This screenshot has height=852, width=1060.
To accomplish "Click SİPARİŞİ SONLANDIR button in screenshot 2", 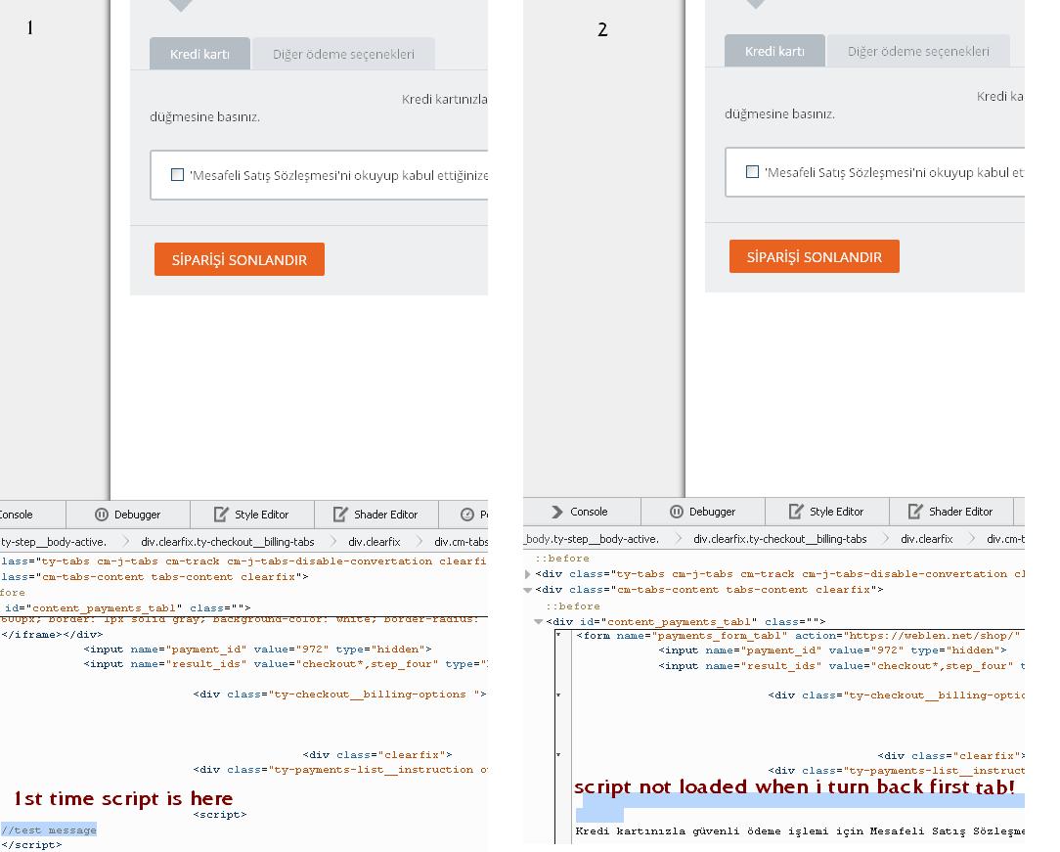I will [x=814, y=257].
